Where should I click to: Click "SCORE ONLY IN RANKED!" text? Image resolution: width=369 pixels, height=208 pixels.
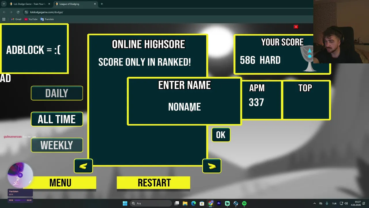pyautogui.click(x=144, y=62)
